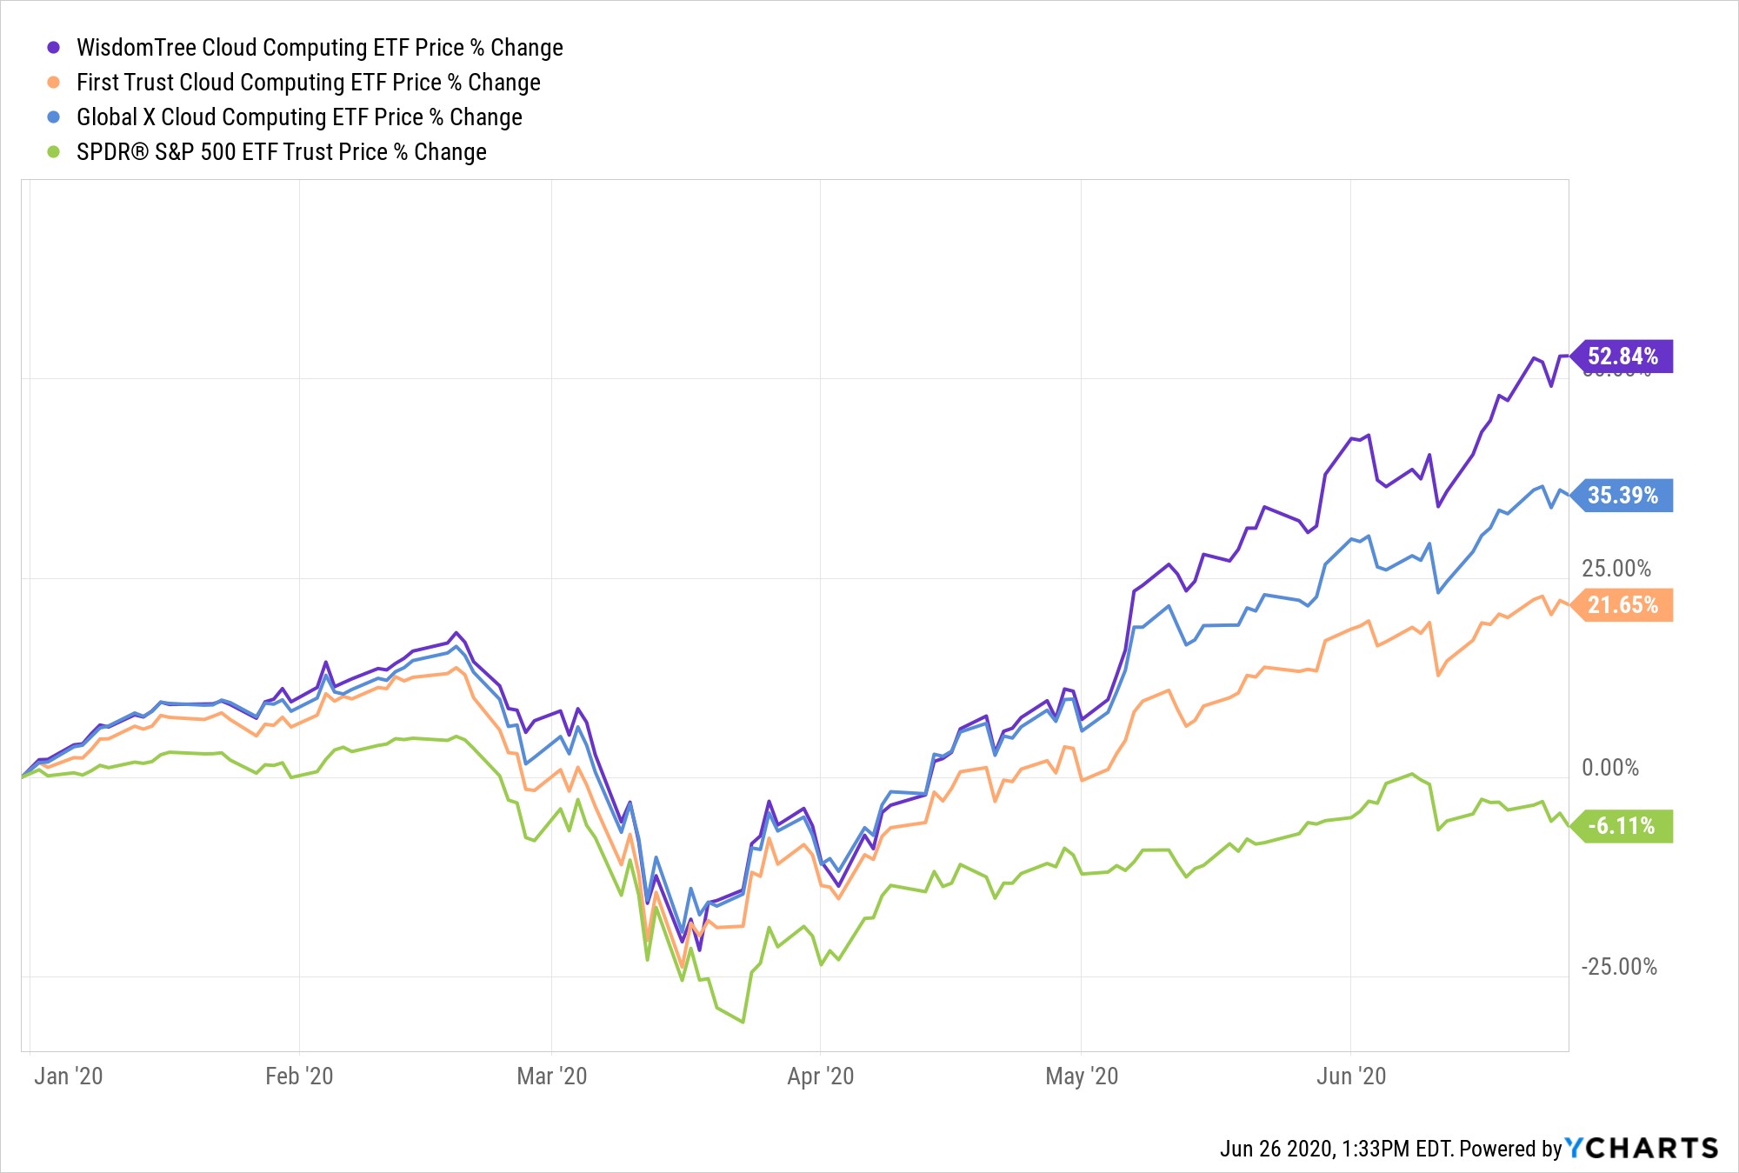Click the green SPDR S&P 500 legend dot
This screenshot has height=1173, width=1739.
pos(54,152)
